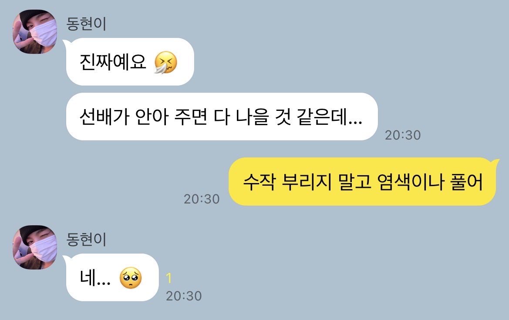
Task: Select the yellow 수작 부리지 말고 bubble
Action: coord(364,182)
